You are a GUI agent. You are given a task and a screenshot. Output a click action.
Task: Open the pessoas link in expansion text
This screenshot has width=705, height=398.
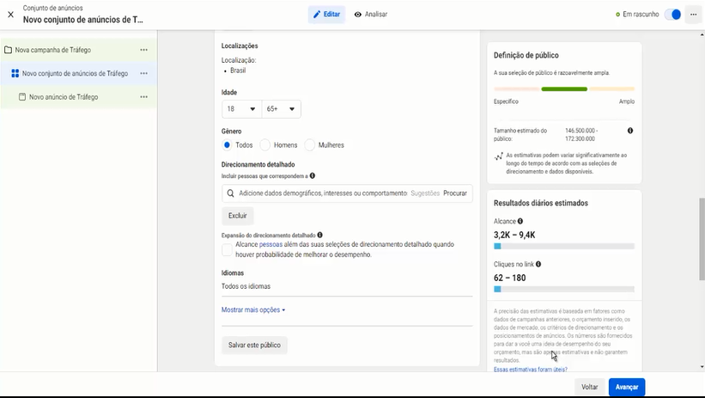(x=270, y=244)
